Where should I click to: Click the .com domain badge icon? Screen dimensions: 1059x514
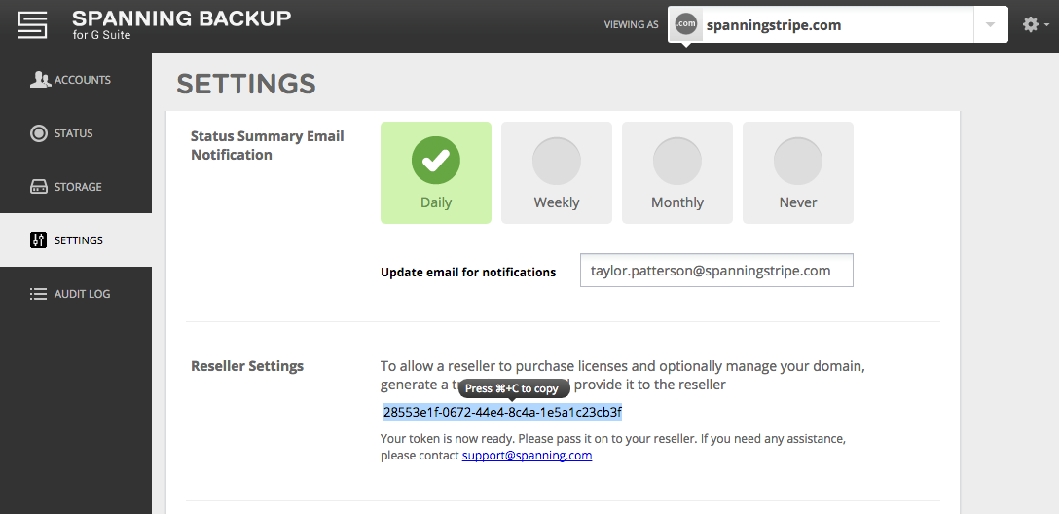[685, 25]
